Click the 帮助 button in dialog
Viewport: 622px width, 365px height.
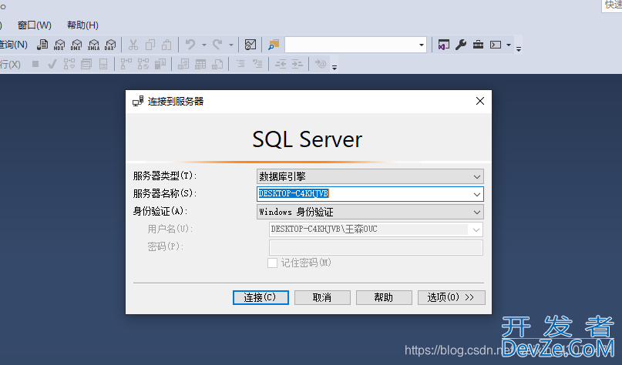(x=384, y=297)
